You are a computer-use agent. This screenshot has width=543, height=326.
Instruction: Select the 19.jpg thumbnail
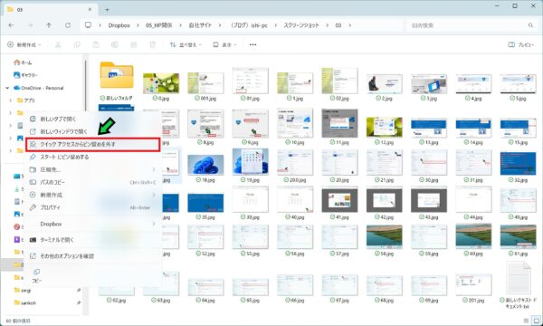251,161
